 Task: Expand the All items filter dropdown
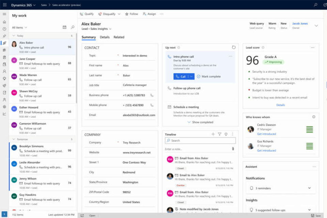point(20,28)
